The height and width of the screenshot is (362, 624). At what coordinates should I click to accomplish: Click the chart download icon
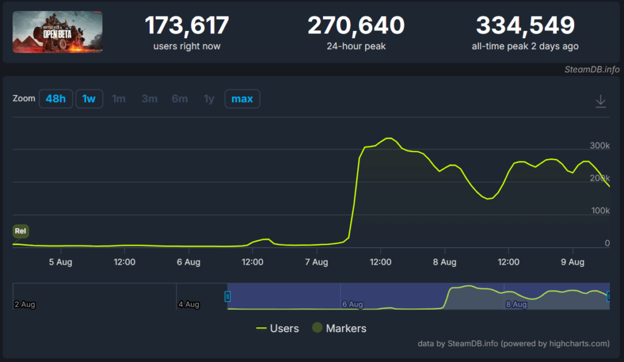600,101
